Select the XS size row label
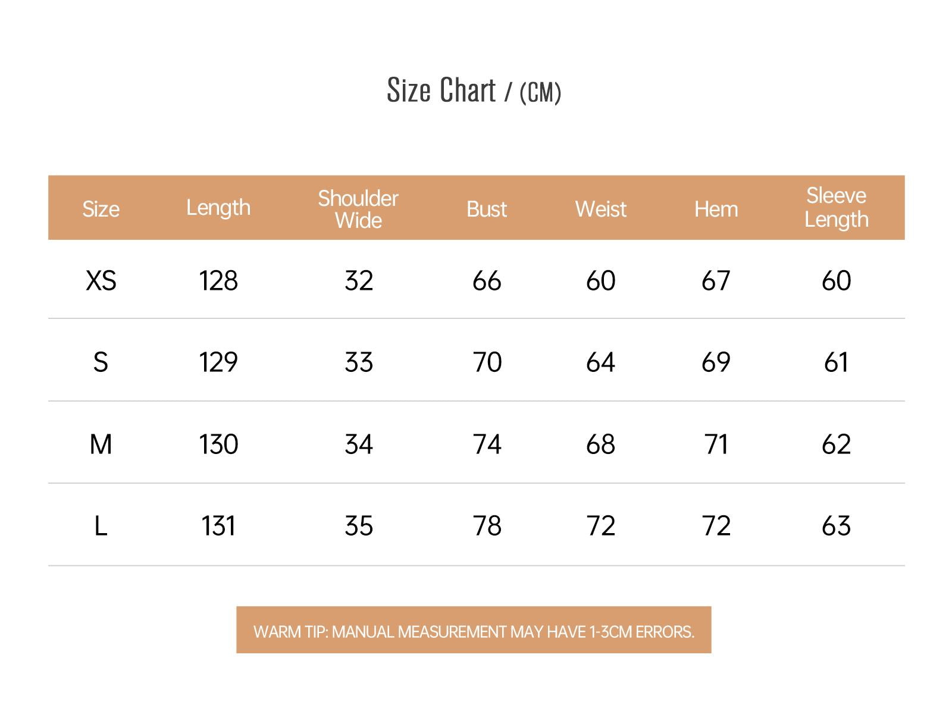952x714 pixels. point(101,280)
